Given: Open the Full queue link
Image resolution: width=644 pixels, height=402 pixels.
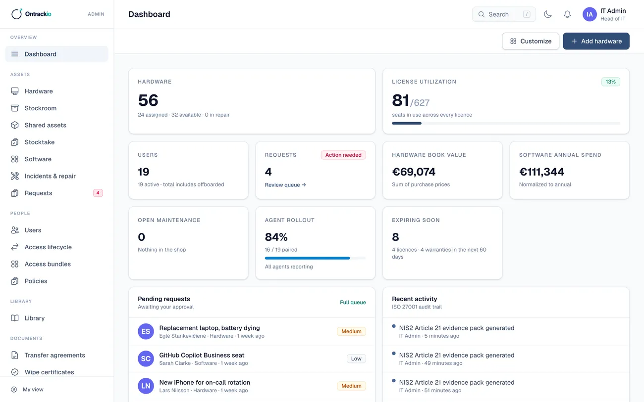Looking at the screenshot, I should click(x=353, y=303).
